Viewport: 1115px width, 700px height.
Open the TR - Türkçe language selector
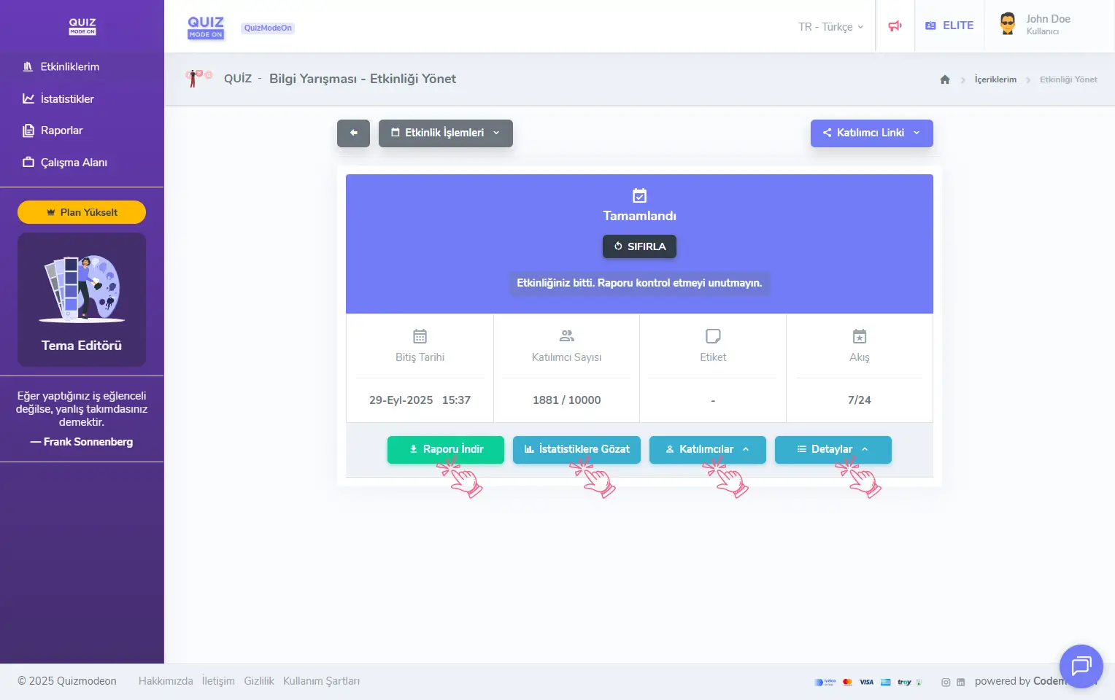tap(830, 27)
